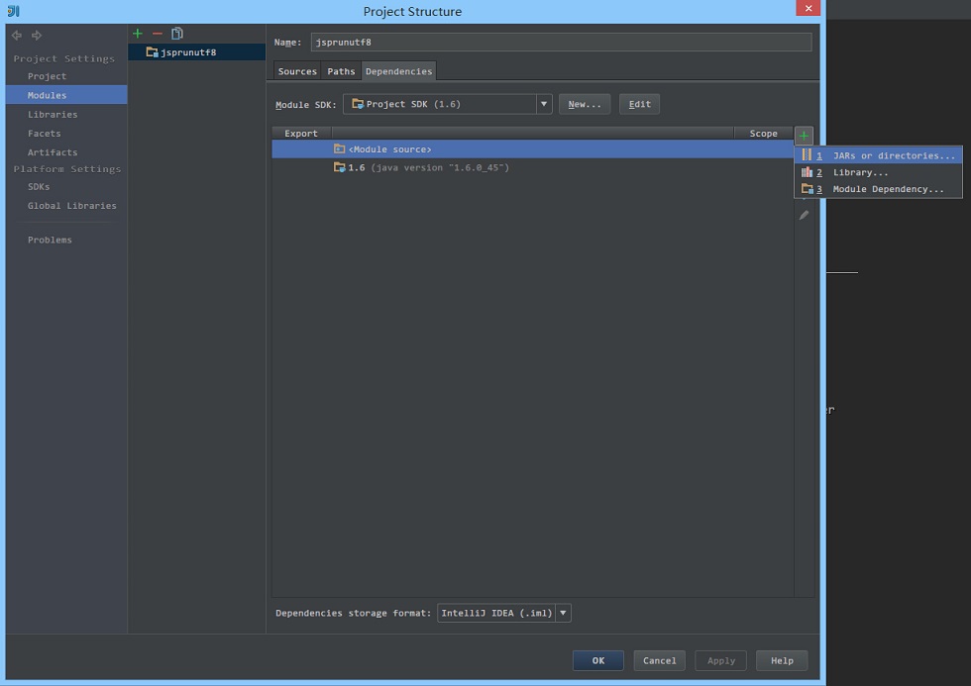
Task: Click the copy module icon
Action: pos(177,34)
